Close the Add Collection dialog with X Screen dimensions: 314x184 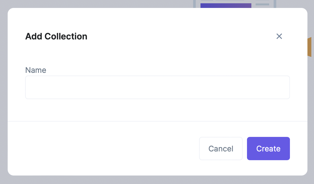tap(279, 36)
